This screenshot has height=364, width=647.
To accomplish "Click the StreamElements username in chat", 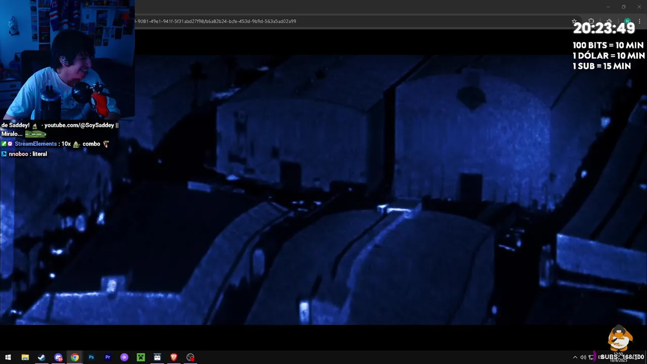I will (36, 144).
